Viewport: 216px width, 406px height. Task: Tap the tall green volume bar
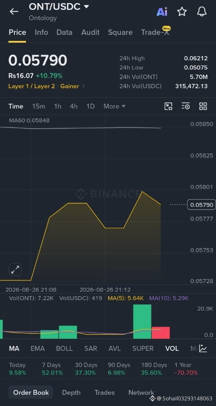[x=142, y=322]
